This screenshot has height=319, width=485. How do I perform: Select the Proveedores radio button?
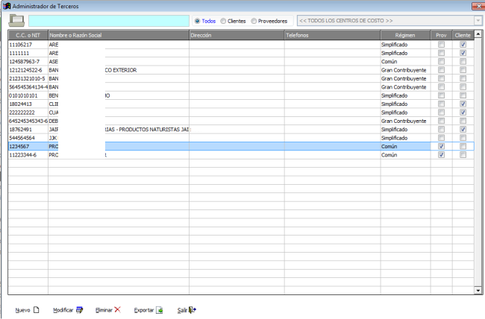(x=254, y=21)
